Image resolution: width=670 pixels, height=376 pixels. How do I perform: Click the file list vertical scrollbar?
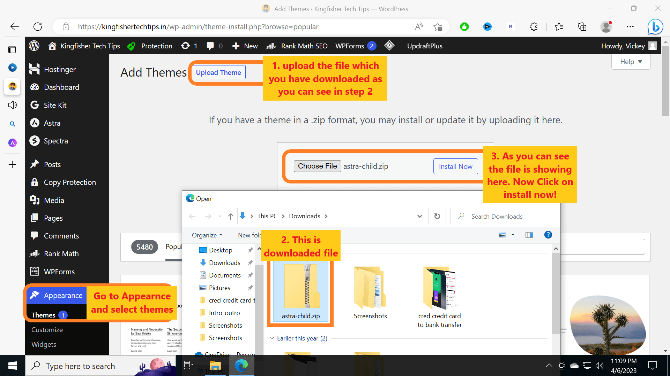click(556, 293)
